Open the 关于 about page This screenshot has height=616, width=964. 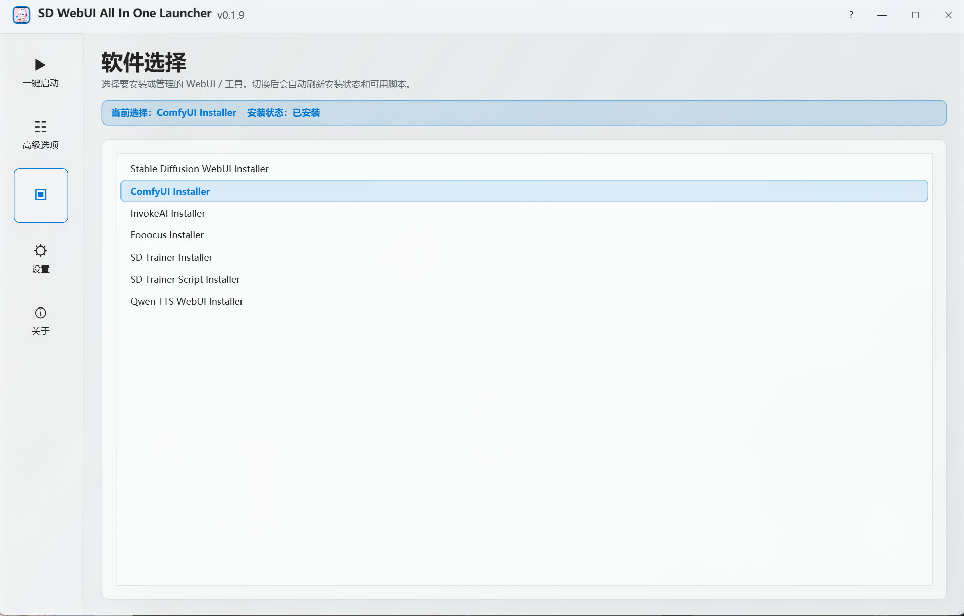[41, 320]
